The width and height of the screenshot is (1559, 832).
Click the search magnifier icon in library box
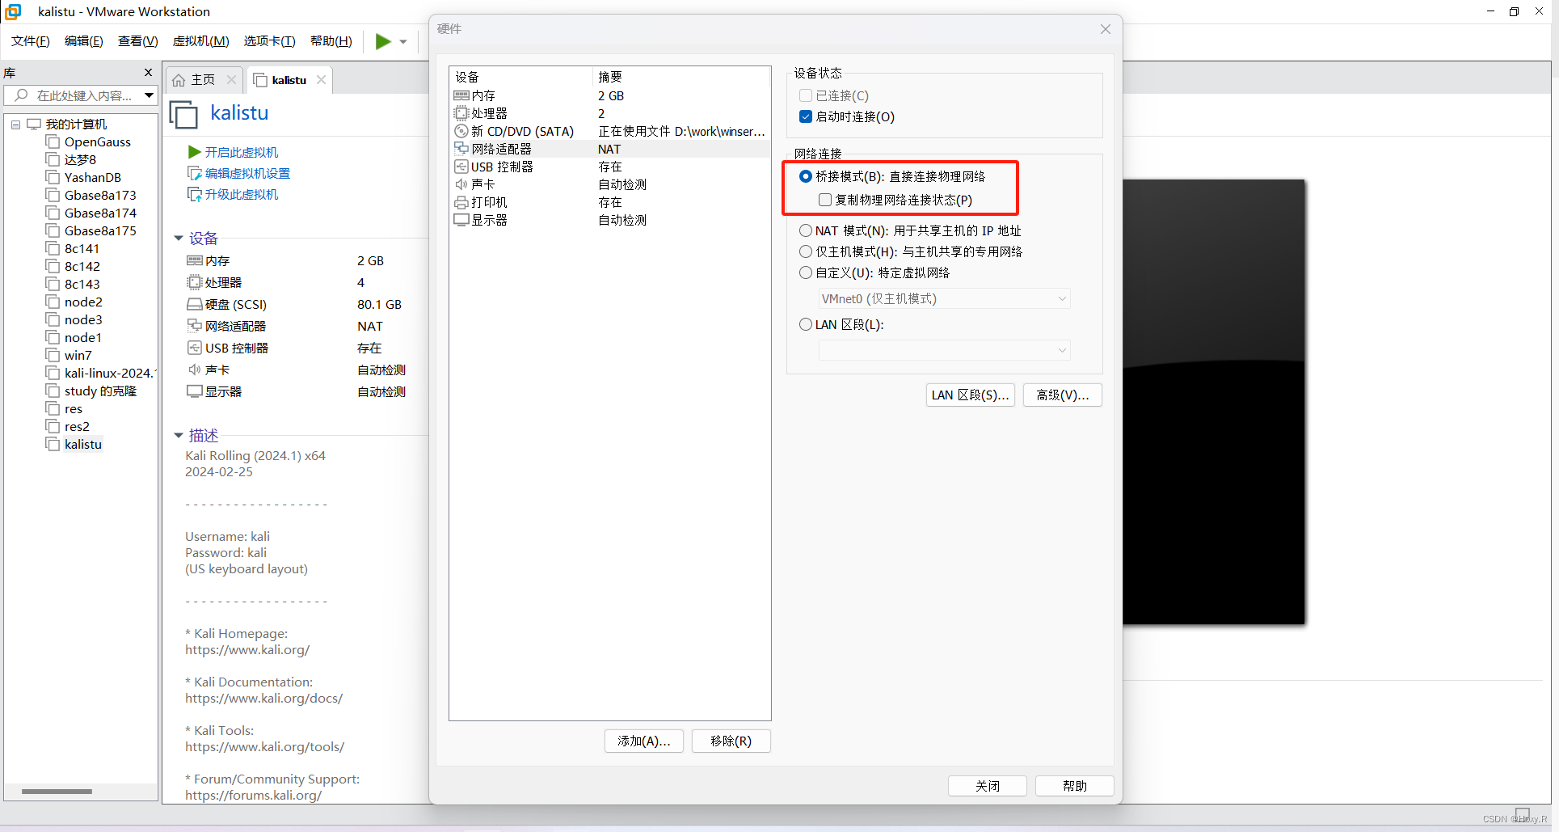tap(22, 95)
